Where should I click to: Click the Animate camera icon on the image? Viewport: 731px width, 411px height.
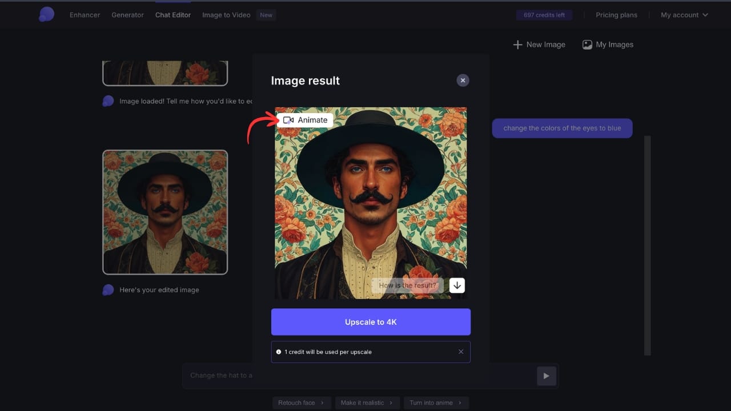point(289,120)
